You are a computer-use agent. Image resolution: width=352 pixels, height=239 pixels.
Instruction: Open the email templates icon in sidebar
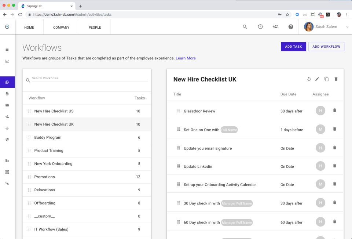(x=7, y=105)
